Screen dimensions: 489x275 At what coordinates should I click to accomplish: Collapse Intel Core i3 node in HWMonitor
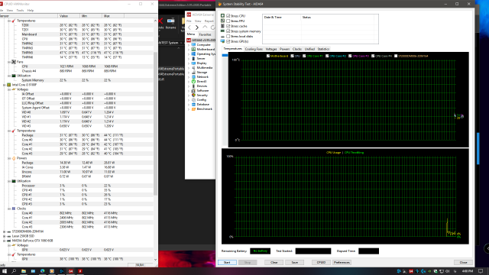(5, 85)
